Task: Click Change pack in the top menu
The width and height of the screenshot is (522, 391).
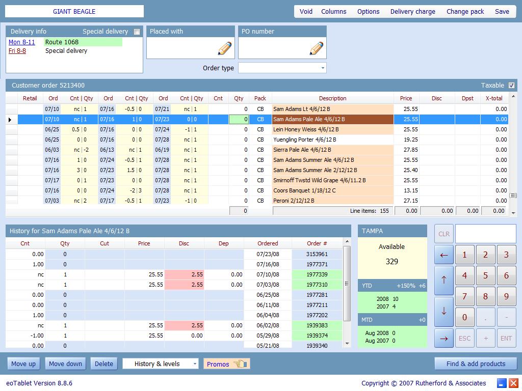Action: point(465,12)
